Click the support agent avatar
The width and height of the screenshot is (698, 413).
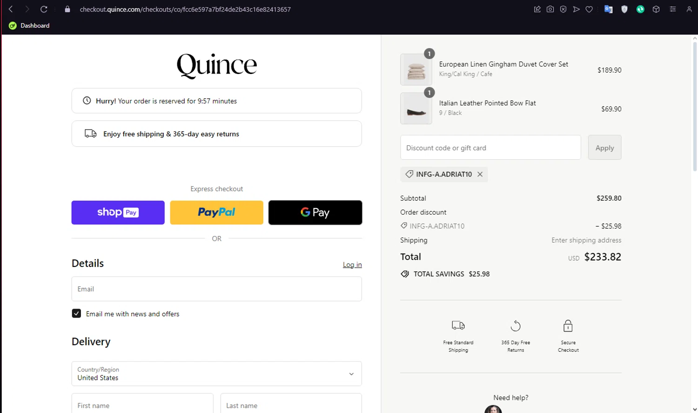(493, 409)
